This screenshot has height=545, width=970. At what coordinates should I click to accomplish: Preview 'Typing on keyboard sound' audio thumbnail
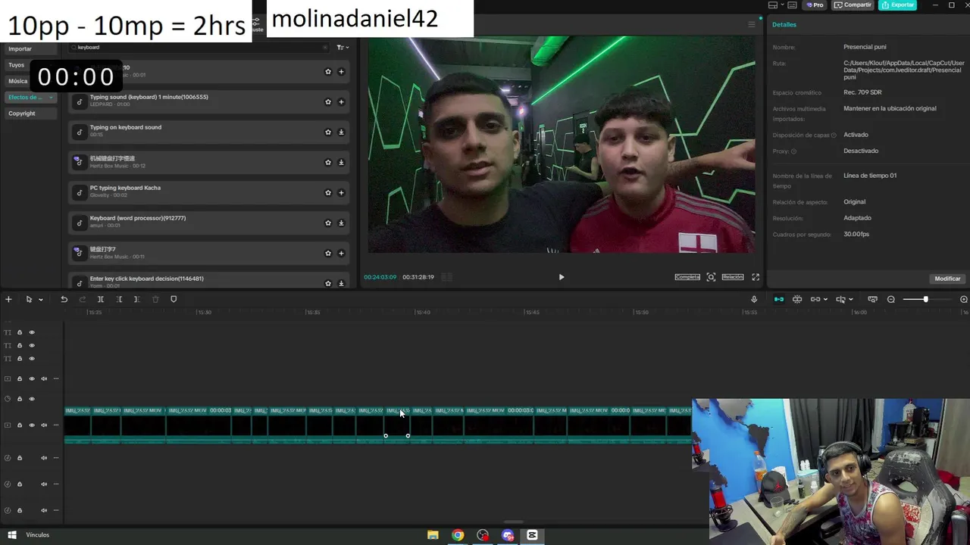(x=80, y=132)
